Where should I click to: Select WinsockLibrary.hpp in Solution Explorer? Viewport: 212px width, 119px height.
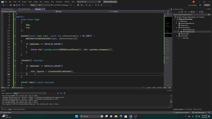coord(188,32)
